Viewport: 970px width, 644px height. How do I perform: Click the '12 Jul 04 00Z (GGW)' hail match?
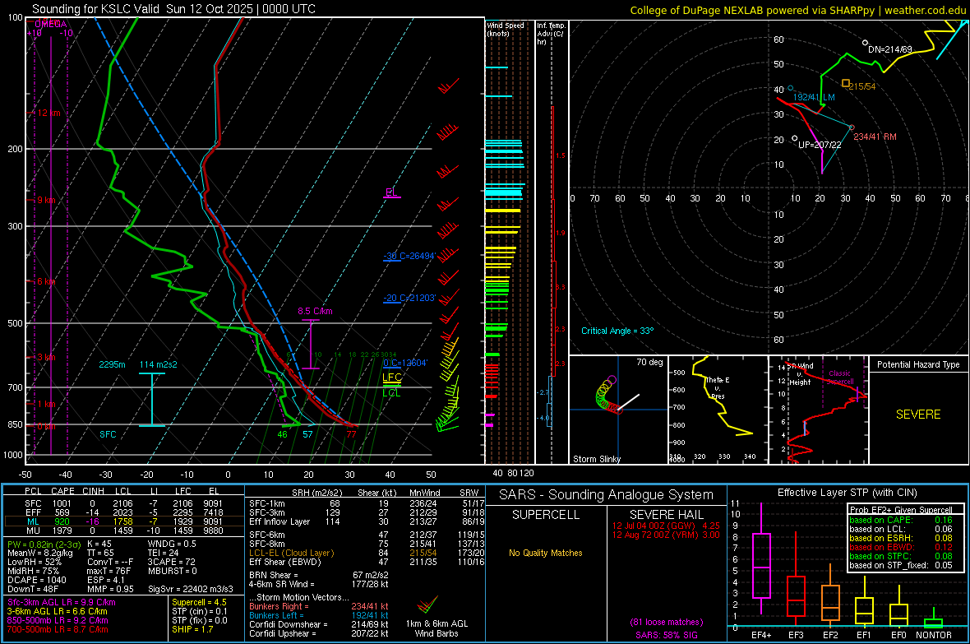click(654, 525)
